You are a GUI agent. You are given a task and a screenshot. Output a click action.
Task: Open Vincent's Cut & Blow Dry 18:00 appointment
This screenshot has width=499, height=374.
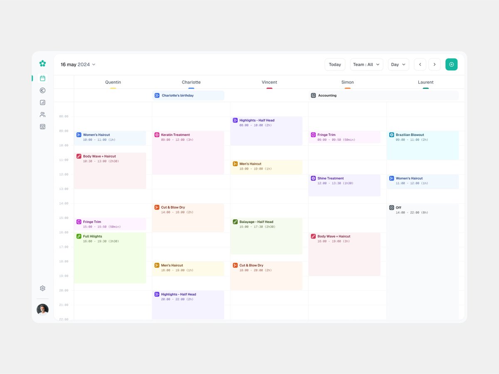tap(267, 276)
